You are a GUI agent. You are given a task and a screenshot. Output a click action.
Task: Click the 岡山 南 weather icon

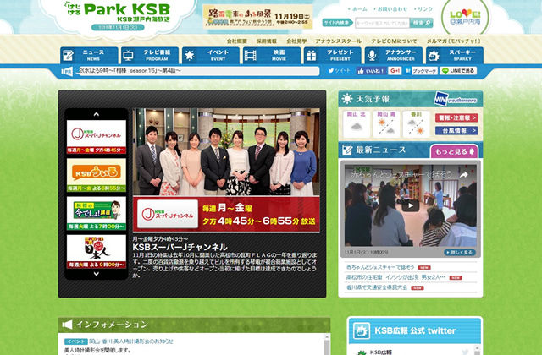[x=386, y=124]
